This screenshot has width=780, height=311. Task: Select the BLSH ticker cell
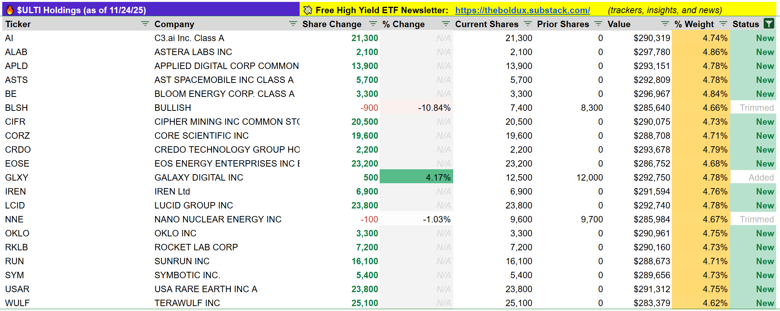point(77,108)
